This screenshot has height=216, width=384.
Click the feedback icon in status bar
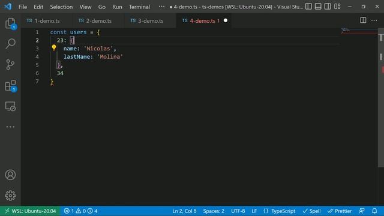(361, 211)
